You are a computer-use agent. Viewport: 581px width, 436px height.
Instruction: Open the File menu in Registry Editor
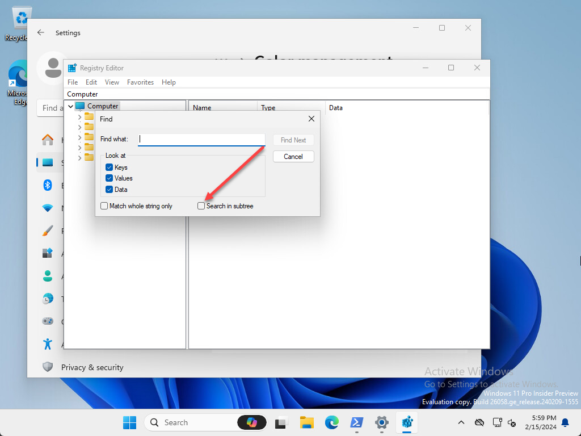tap(73, 82)
